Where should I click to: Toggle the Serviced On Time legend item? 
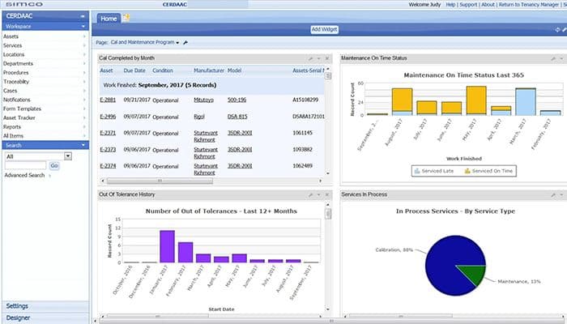489,171
